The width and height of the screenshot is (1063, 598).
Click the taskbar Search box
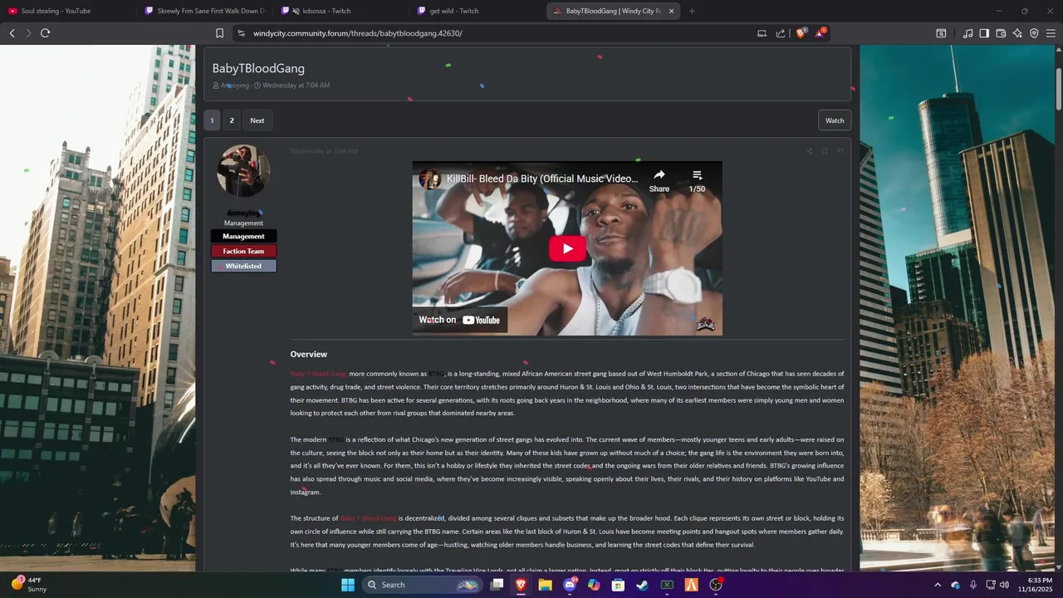[423, 585]
